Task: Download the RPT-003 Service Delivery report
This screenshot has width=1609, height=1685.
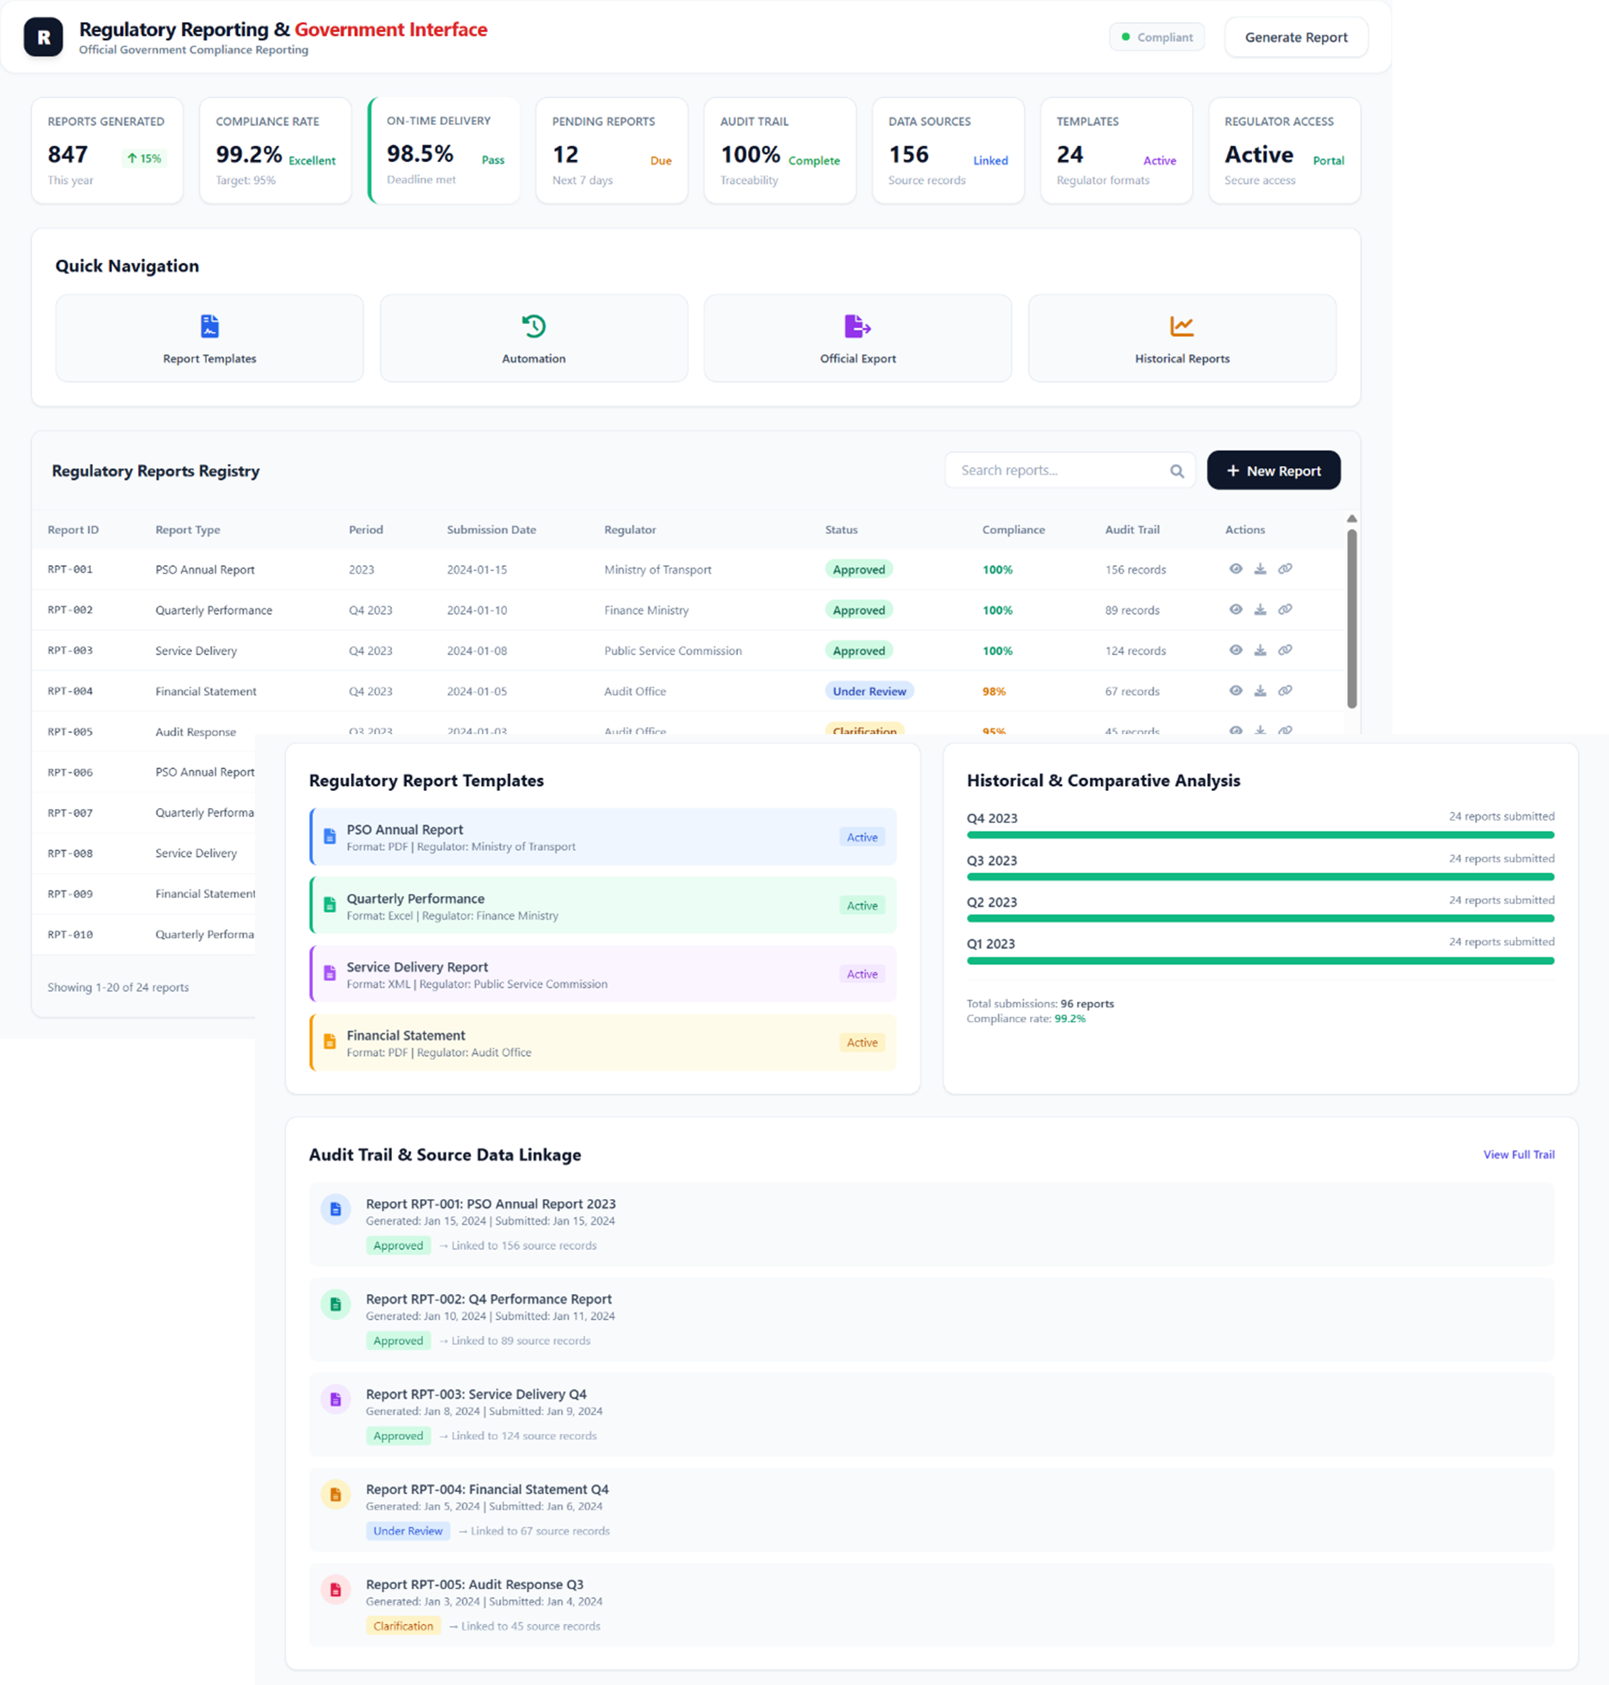Action: coord(1260,650)
